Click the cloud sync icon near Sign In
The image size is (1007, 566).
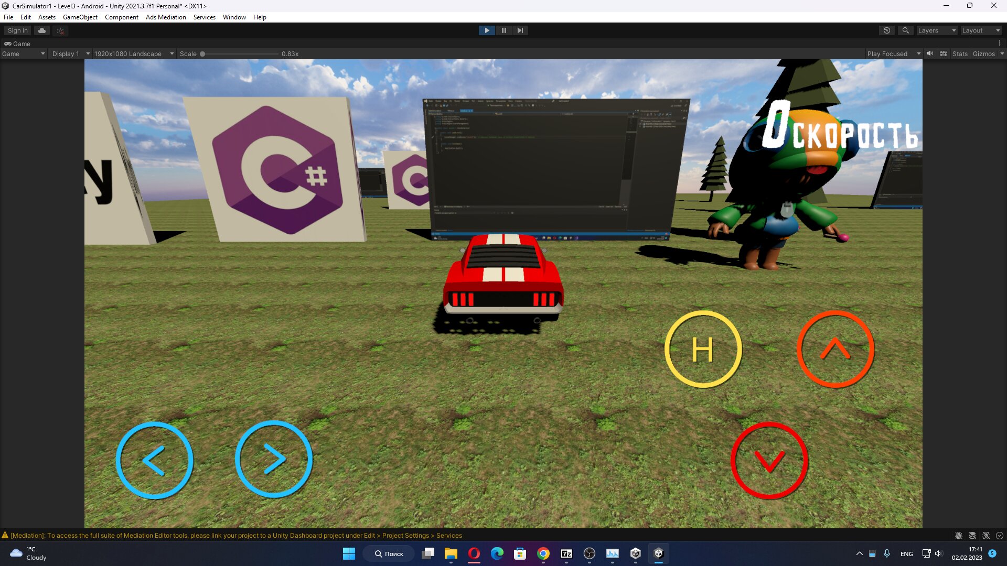coord(41,30)
